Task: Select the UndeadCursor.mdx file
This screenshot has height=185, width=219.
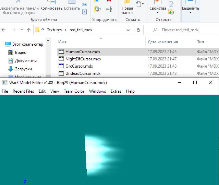Action: (83, 73)
